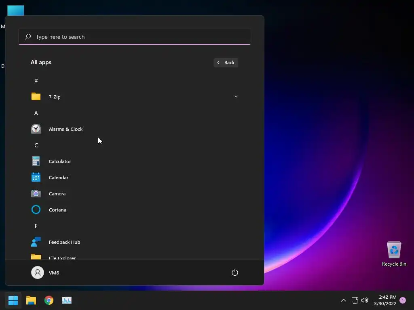
Task: Click the Back button in All apps
Action: (226, 63)
